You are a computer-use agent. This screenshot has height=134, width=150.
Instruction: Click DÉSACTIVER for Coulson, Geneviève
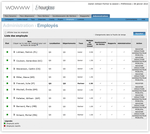coord(139,59)
